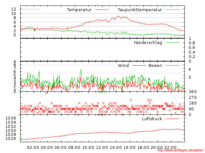The image size is (205, 153).
Task: Click the 1030 pressure axis value
Action: (x=11, y=130)
